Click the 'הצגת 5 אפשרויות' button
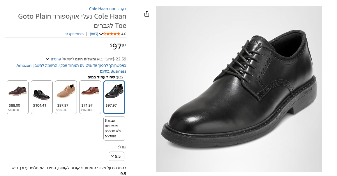Screen dimensions: 337x176 114,128
